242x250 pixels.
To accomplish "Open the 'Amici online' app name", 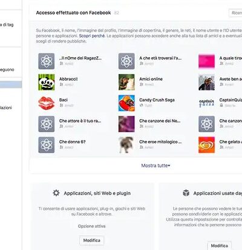I will point(151,79).
